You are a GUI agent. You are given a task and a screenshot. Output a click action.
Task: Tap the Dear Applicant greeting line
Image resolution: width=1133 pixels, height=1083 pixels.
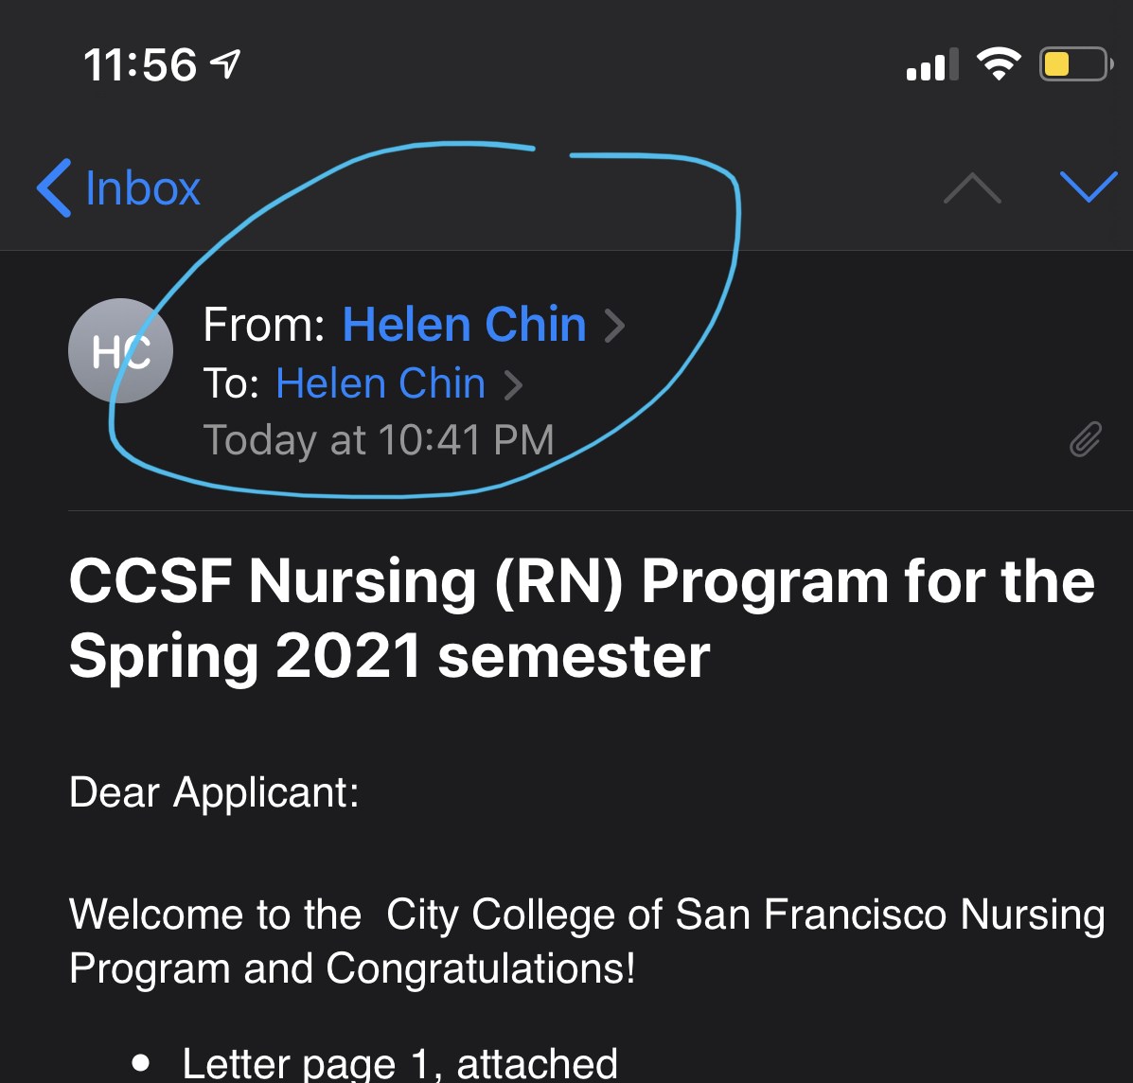[214, 791]
